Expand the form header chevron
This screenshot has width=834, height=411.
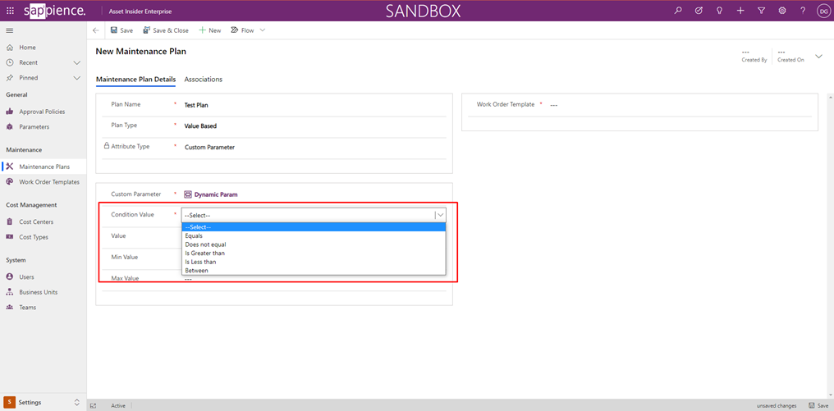click(818, 57)
